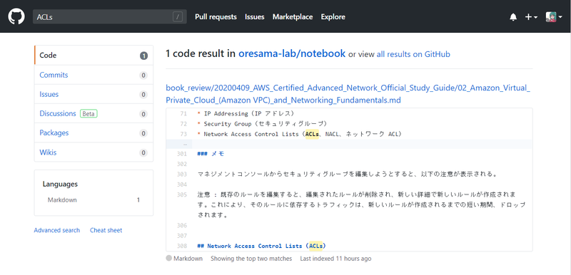Open Explore in the header
571x275 pixels.
click(333, 16)
